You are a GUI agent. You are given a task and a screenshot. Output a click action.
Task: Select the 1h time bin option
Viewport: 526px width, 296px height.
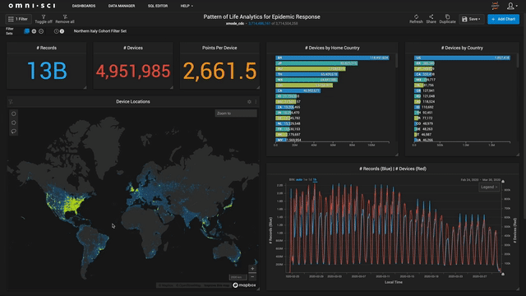point(315,179)
